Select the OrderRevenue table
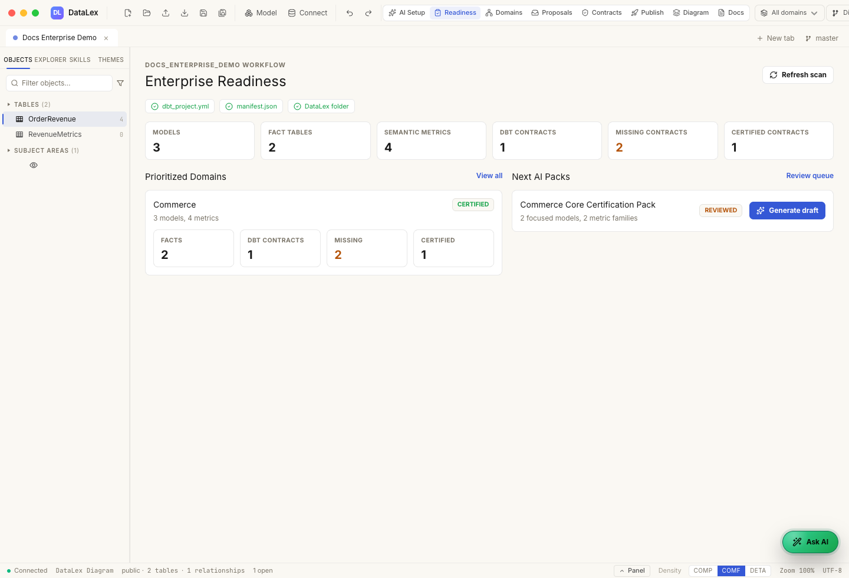Image resolution: width=849 pixels, height=578 pixels. point(65,119)
